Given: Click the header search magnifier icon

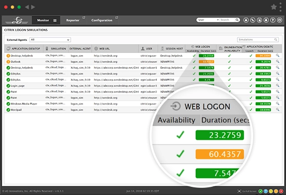Looking at the screenshot, I should 237,20.
